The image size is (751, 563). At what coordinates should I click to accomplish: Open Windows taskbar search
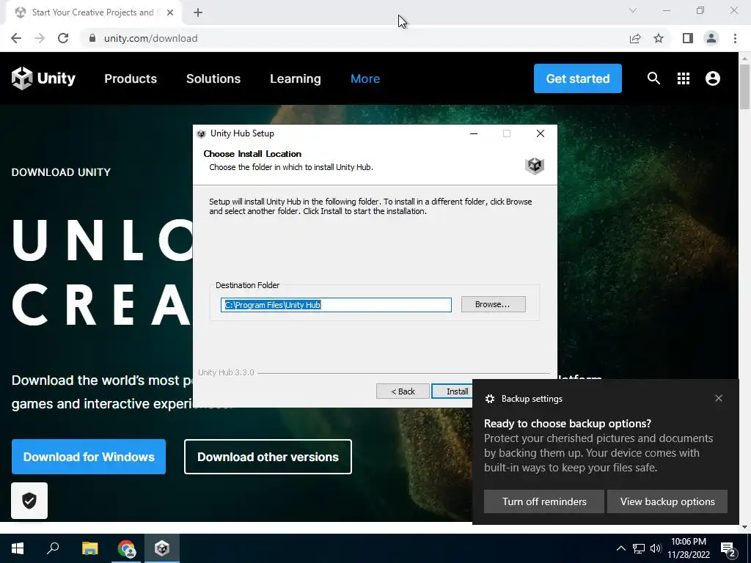[53, 548]
